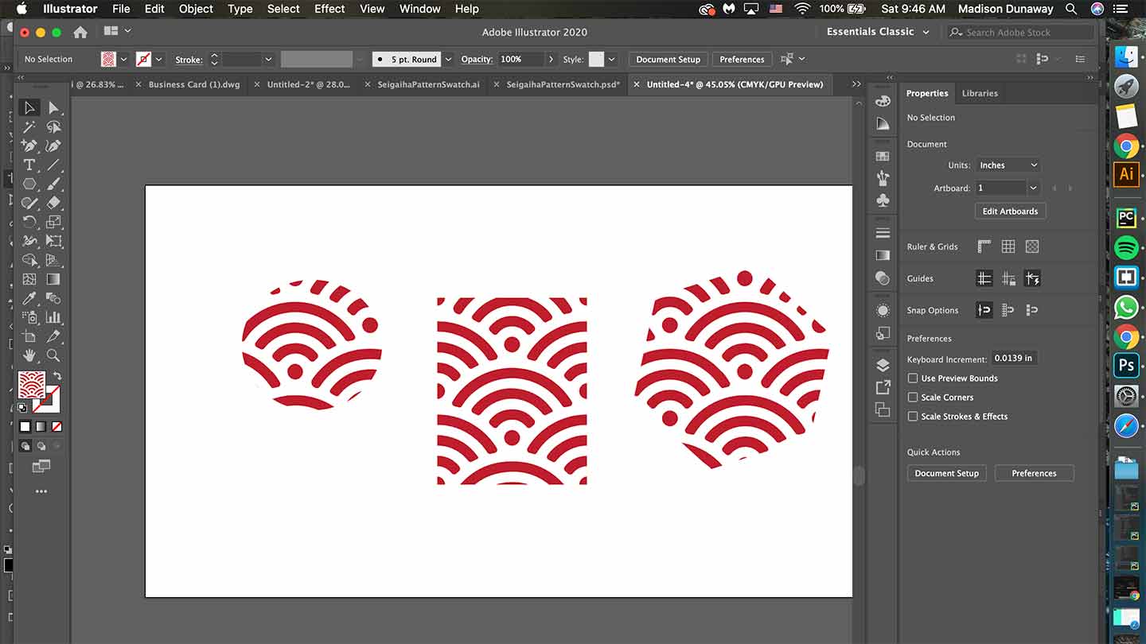Screen dimensions: 1146x644
Task: Activate the Rotate tool
Action: tap(29, 223)
